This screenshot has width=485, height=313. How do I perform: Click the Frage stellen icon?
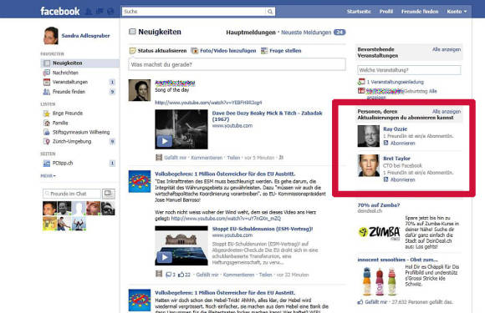coord(264,51)
